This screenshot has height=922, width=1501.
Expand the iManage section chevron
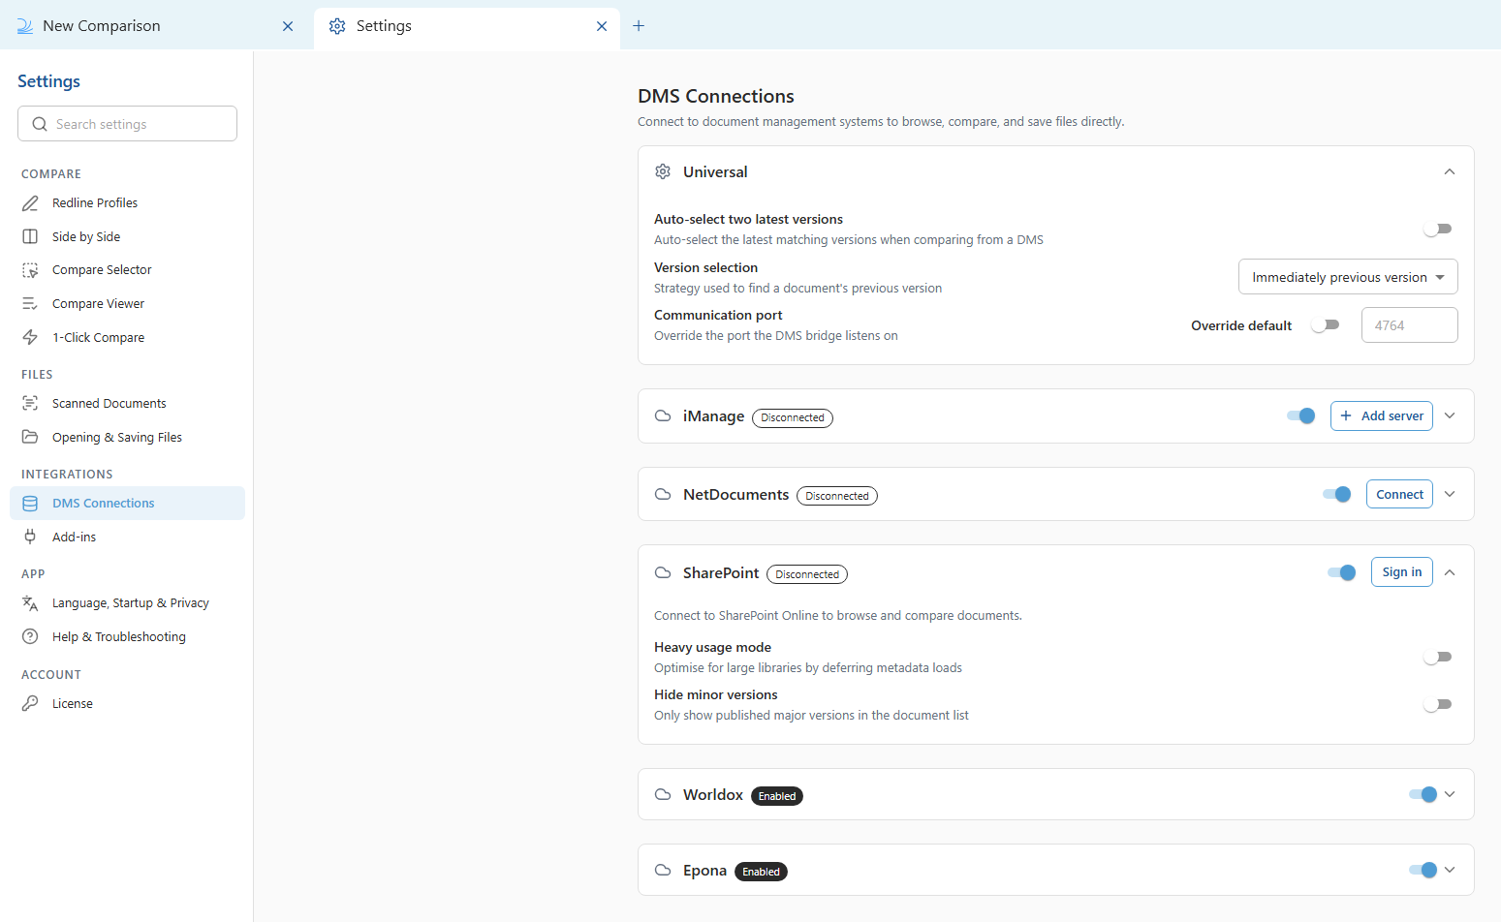1450,415
